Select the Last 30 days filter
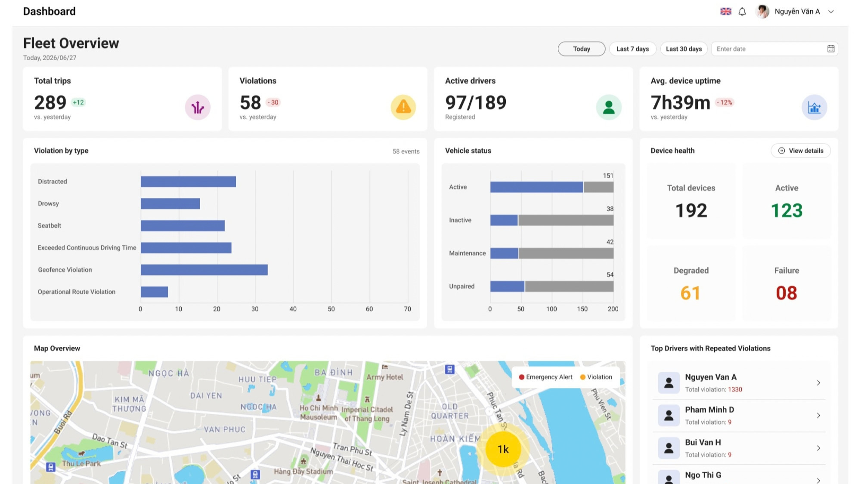861x484 pixels. point(684,49)
